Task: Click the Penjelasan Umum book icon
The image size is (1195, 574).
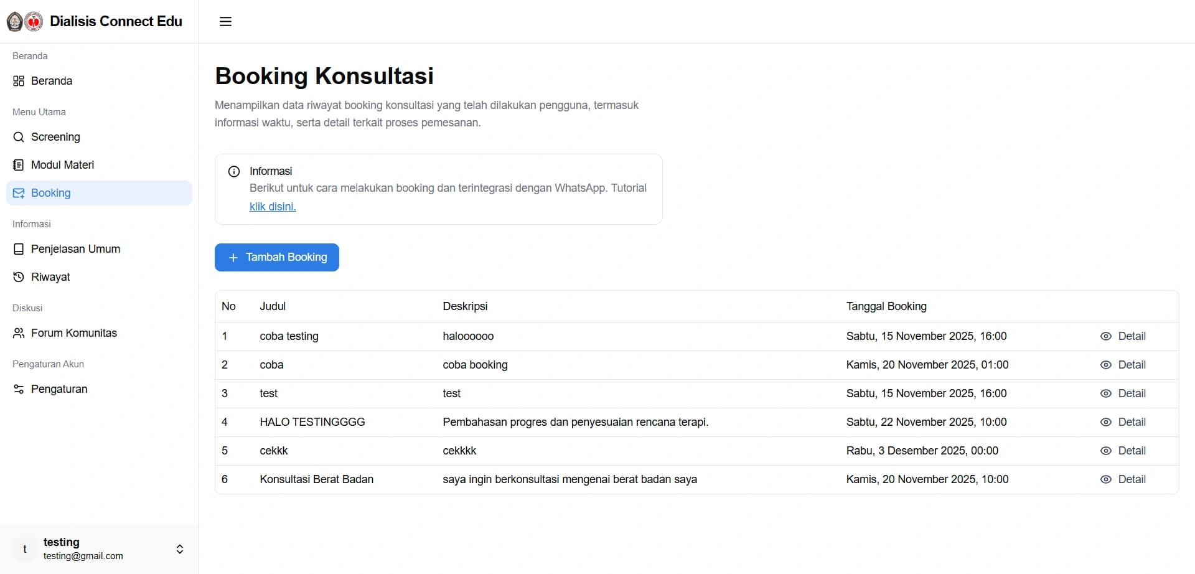Action: pos(19,249)
